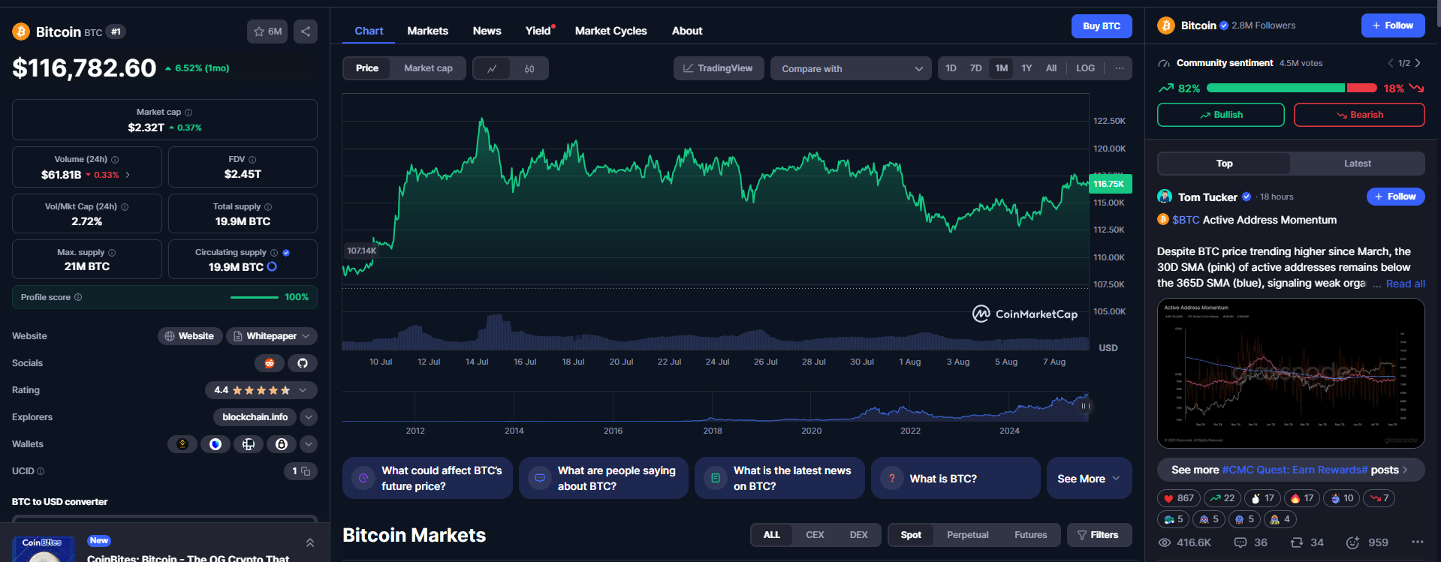Screen dimensions: 1441x562
Task: Click the pause handle on mini timeline
Action: pos(1085,406)
